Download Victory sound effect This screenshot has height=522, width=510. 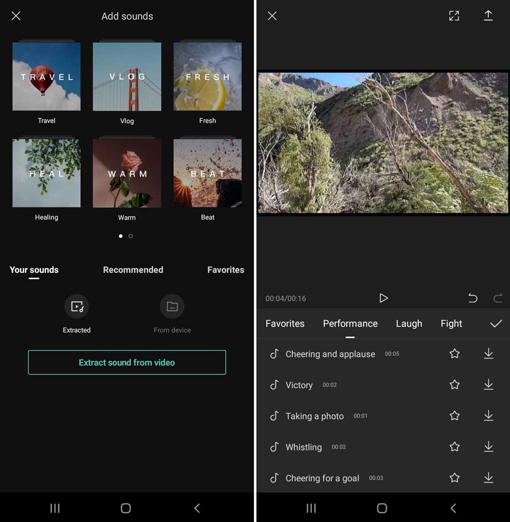point(489,384)
